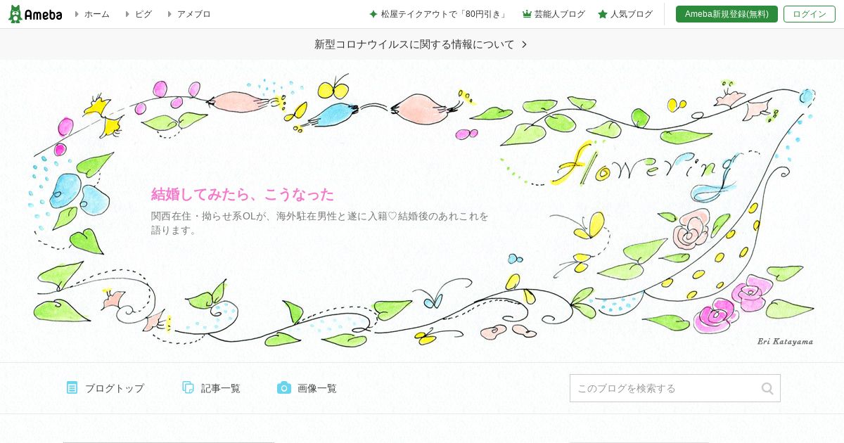
Task: Expand the coronavirus notice chevron arrow
Action: (x=524, y=44)
